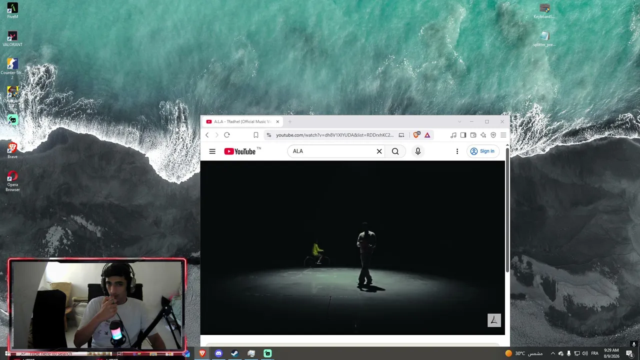Reload the YouTube page
Screen dimensions: 640x360
[x=227, y=135]
